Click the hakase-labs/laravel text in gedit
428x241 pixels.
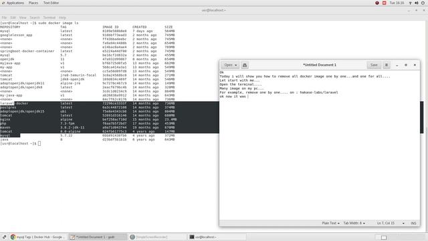pos(319,92)
